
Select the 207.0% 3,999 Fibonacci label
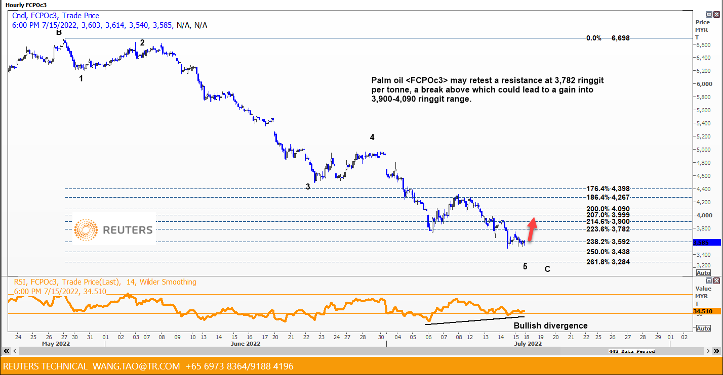[608, 215]
